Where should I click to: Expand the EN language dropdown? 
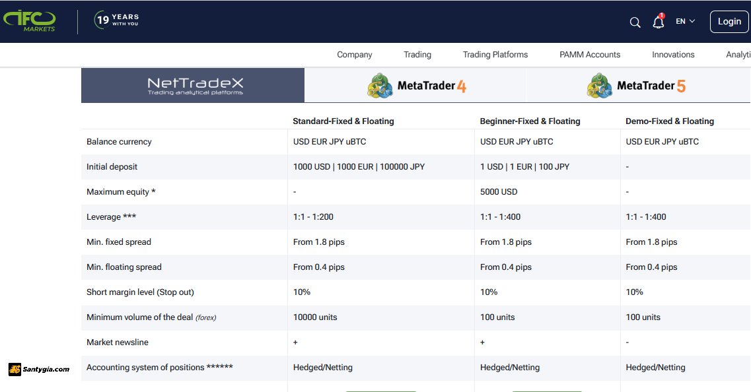[686, 21]
